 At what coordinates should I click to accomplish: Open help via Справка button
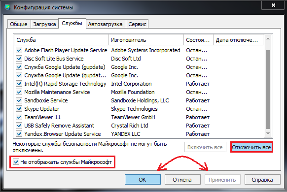pos(262,180)
